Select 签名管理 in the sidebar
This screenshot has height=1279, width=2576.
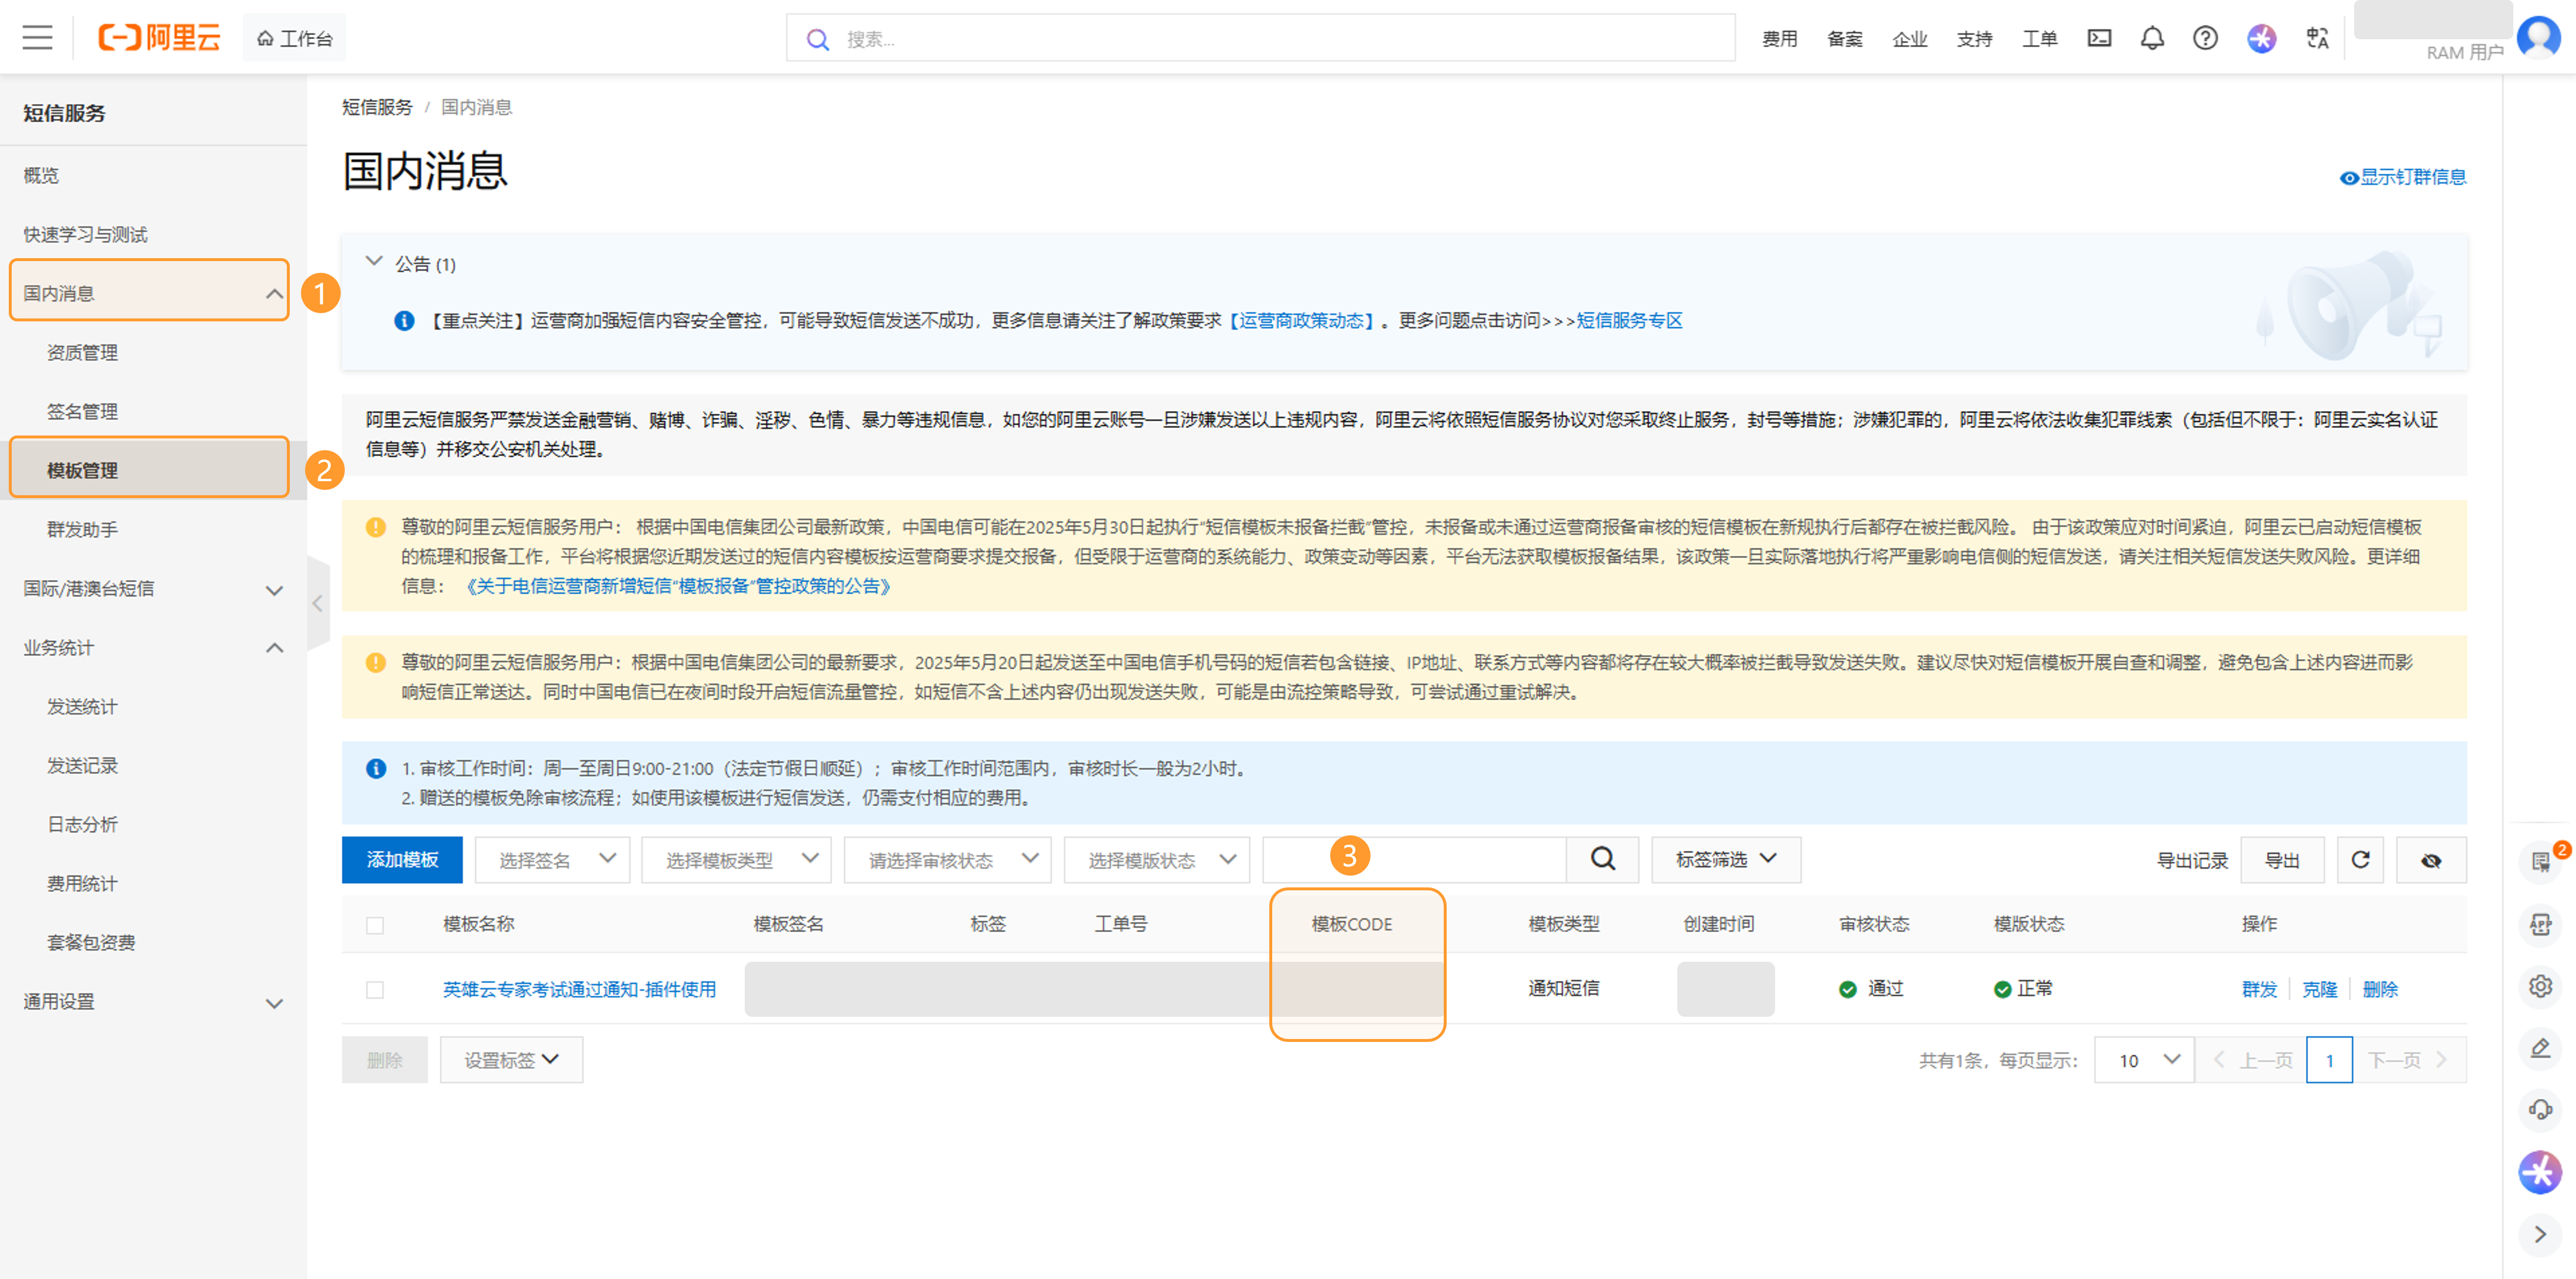tap(83, 410)
